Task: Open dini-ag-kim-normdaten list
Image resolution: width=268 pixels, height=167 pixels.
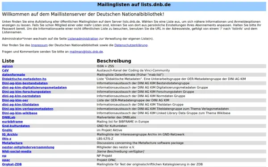Action: click(21, 96)
